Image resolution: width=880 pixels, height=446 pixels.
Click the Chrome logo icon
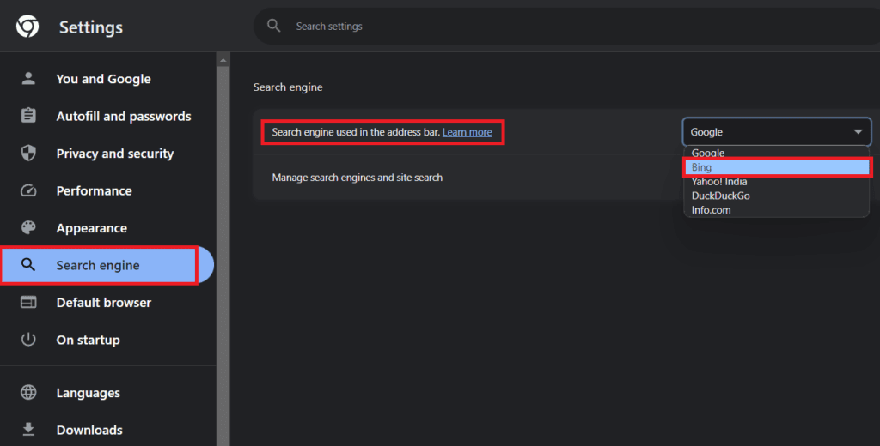coord(27,27)
